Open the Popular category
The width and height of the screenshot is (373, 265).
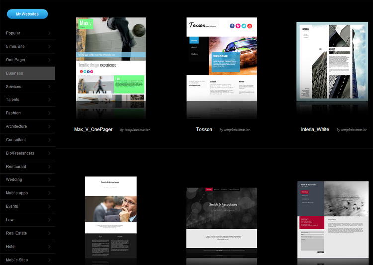pos(13,33)
